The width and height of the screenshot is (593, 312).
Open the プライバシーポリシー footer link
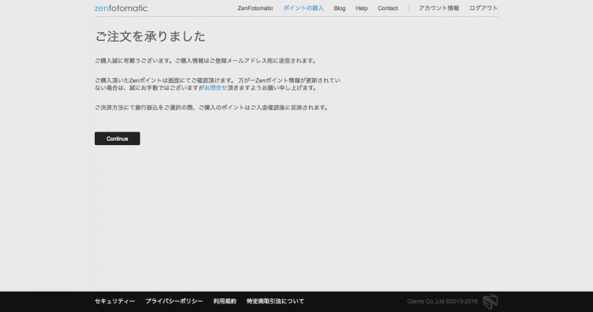coord(174,301)
